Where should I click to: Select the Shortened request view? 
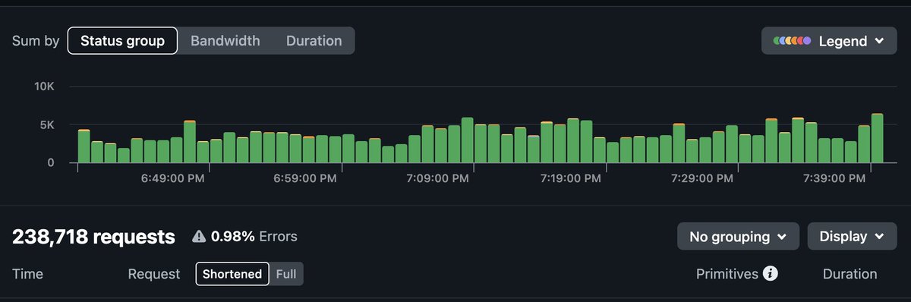(232, 274)
